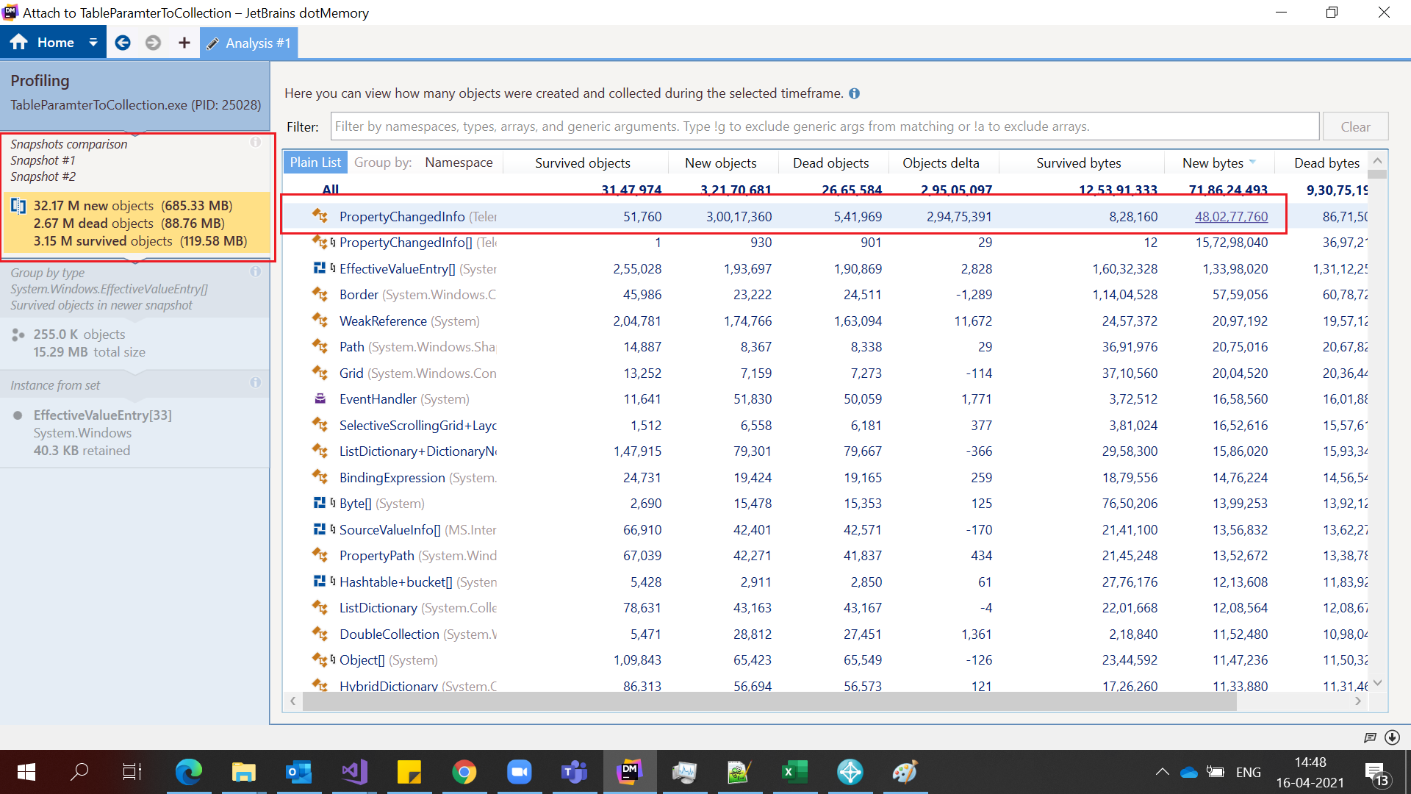
Task: Select the Plain List grouping option
Action: 315,162
